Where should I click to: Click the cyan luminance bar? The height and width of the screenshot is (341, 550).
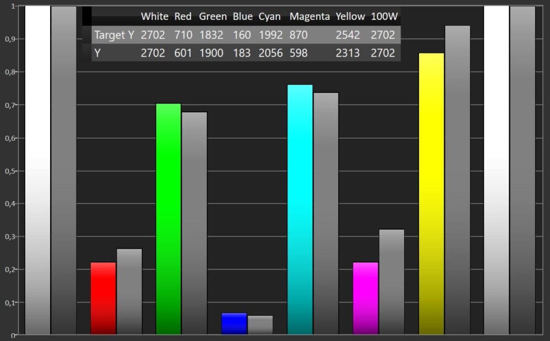(300, 209)
